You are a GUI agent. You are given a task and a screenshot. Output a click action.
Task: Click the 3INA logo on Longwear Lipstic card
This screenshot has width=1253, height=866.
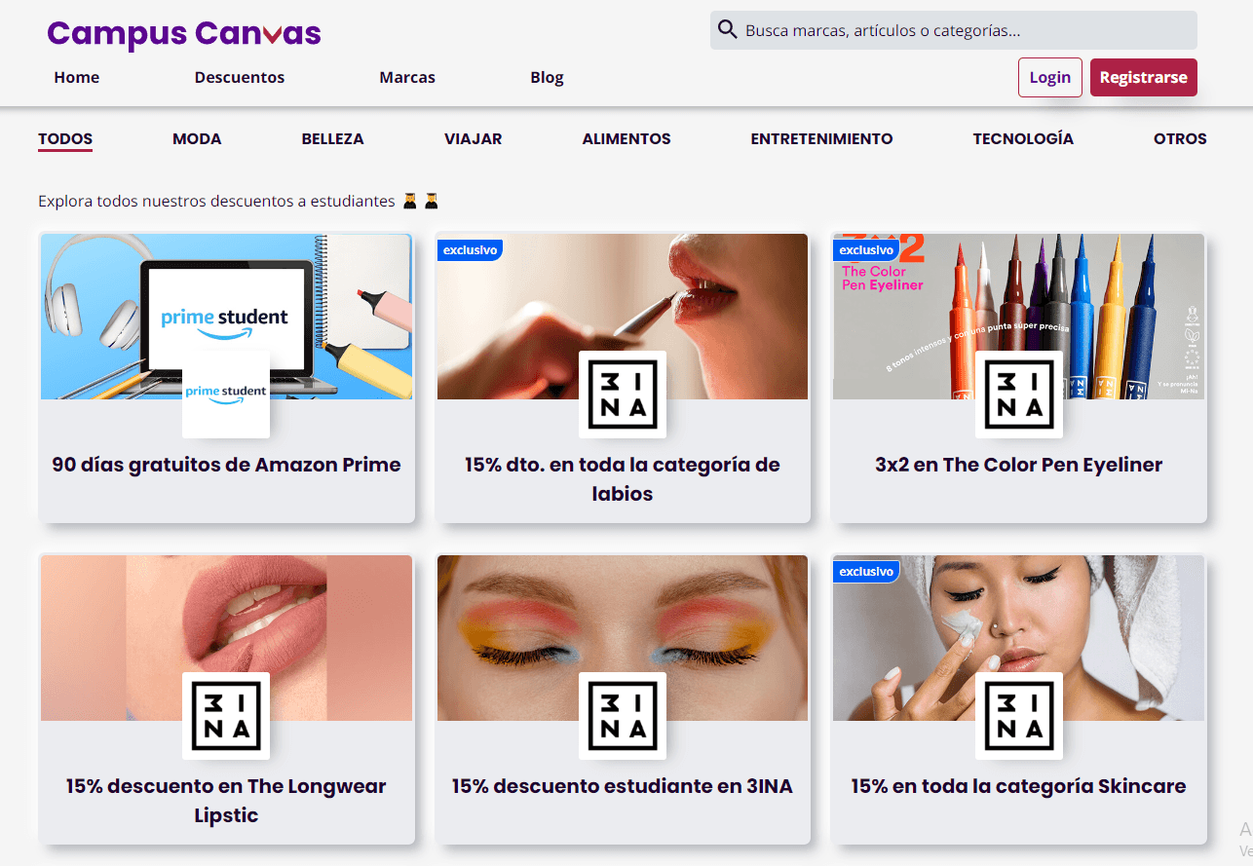click(226, 715)
